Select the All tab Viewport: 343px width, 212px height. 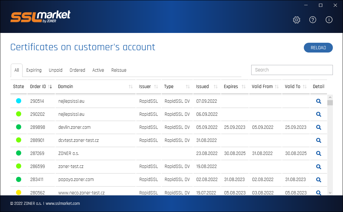pyautogui.click(x=17, y=70)
